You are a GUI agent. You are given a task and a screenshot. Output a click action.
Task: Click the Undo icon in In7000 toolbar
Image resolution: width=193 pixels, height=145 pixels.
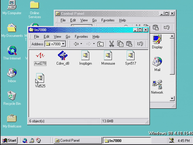(140, 44)
